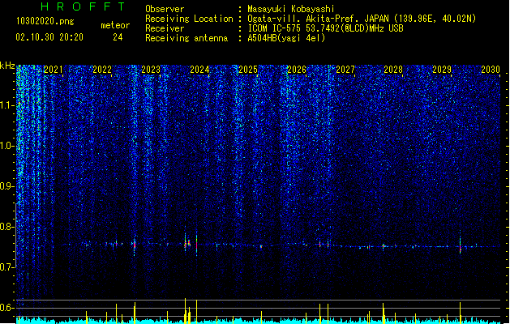This screenshot has width=510, height=324.
Task: Click the Receiver label
Action: click(165, 28)
